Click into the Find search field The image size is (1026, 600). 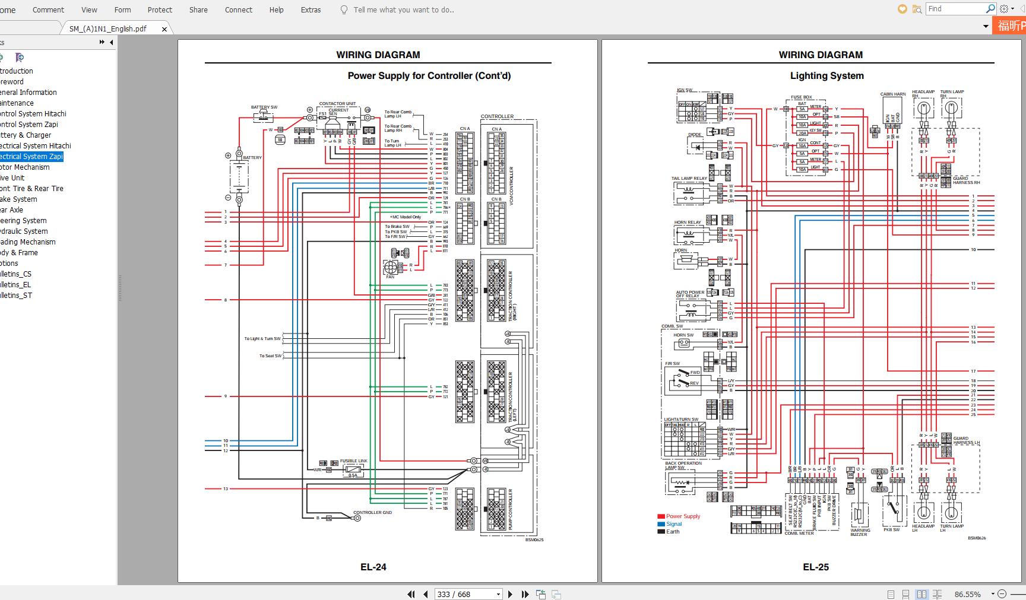coord(955,9)
